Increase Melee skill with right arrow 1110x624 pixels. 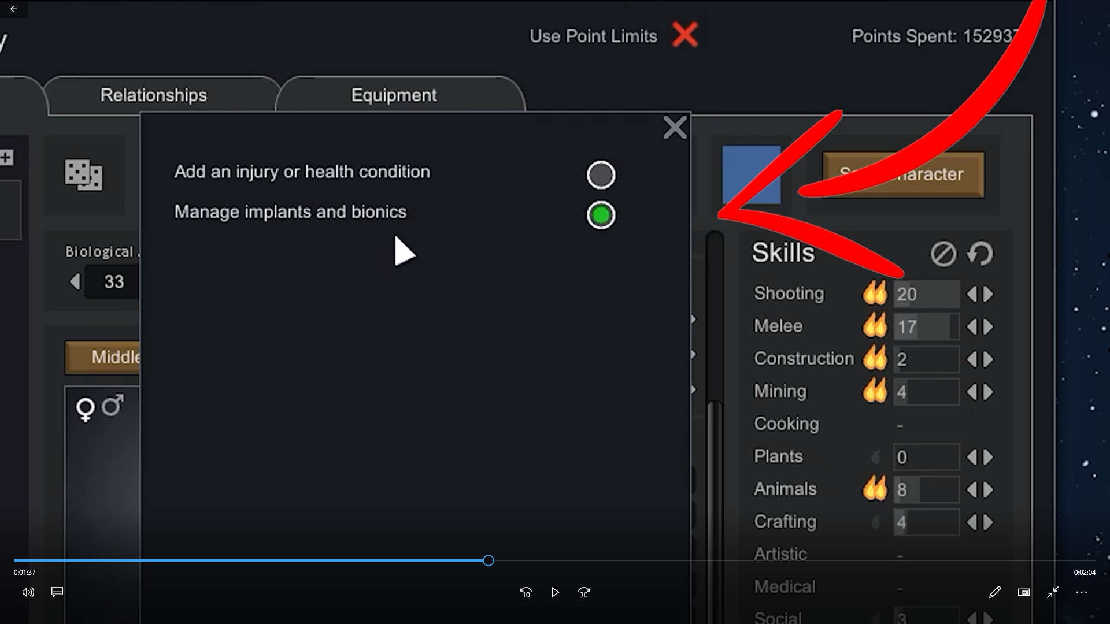point(989,327)
